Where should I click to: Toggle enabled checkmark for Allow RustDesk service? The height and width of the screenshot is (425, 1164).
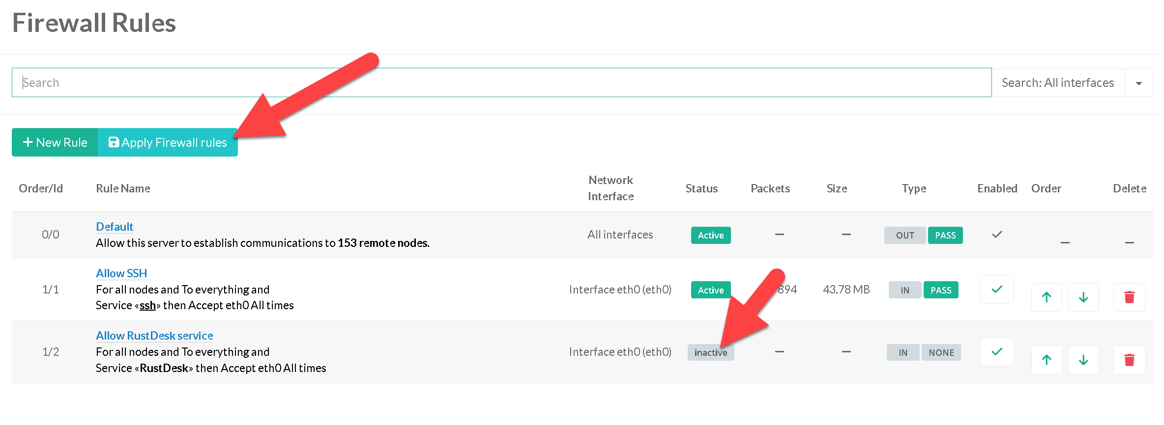tap(997, 352)
